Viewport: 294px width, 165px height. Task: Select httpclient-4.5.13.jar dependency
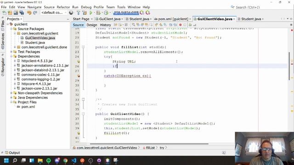[37, 61]
